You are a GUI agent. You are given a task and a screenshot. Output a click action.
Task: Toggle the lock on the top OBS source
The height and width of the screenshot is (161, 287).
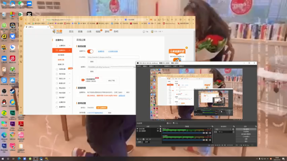pos(160,129)
